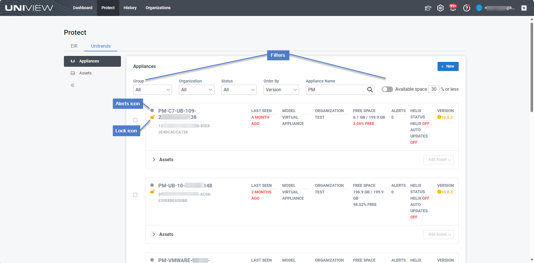Go to the Dashboard menu
The image size is (534, 263).
[83, 8]
